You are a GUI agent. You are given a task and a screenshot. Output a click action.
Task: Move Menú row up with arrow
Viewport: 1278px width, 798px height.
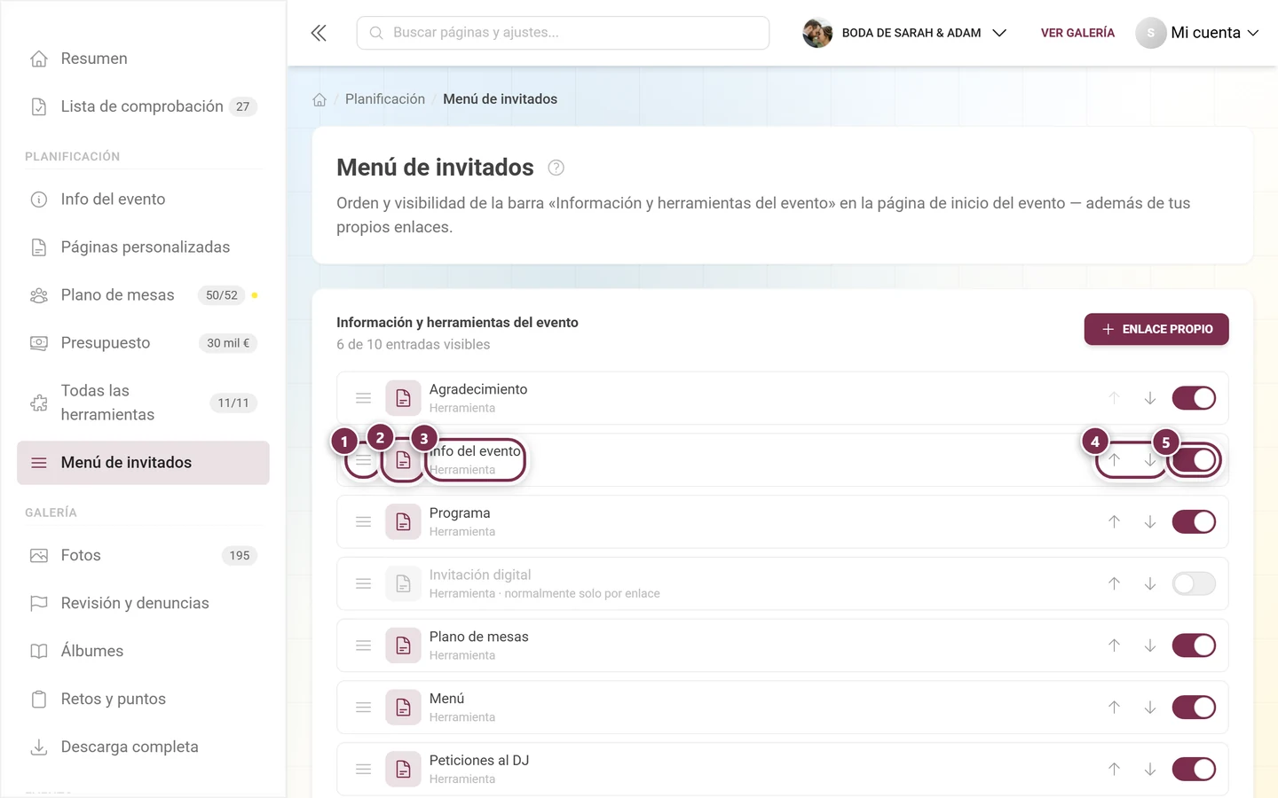tap(1114, 708)
